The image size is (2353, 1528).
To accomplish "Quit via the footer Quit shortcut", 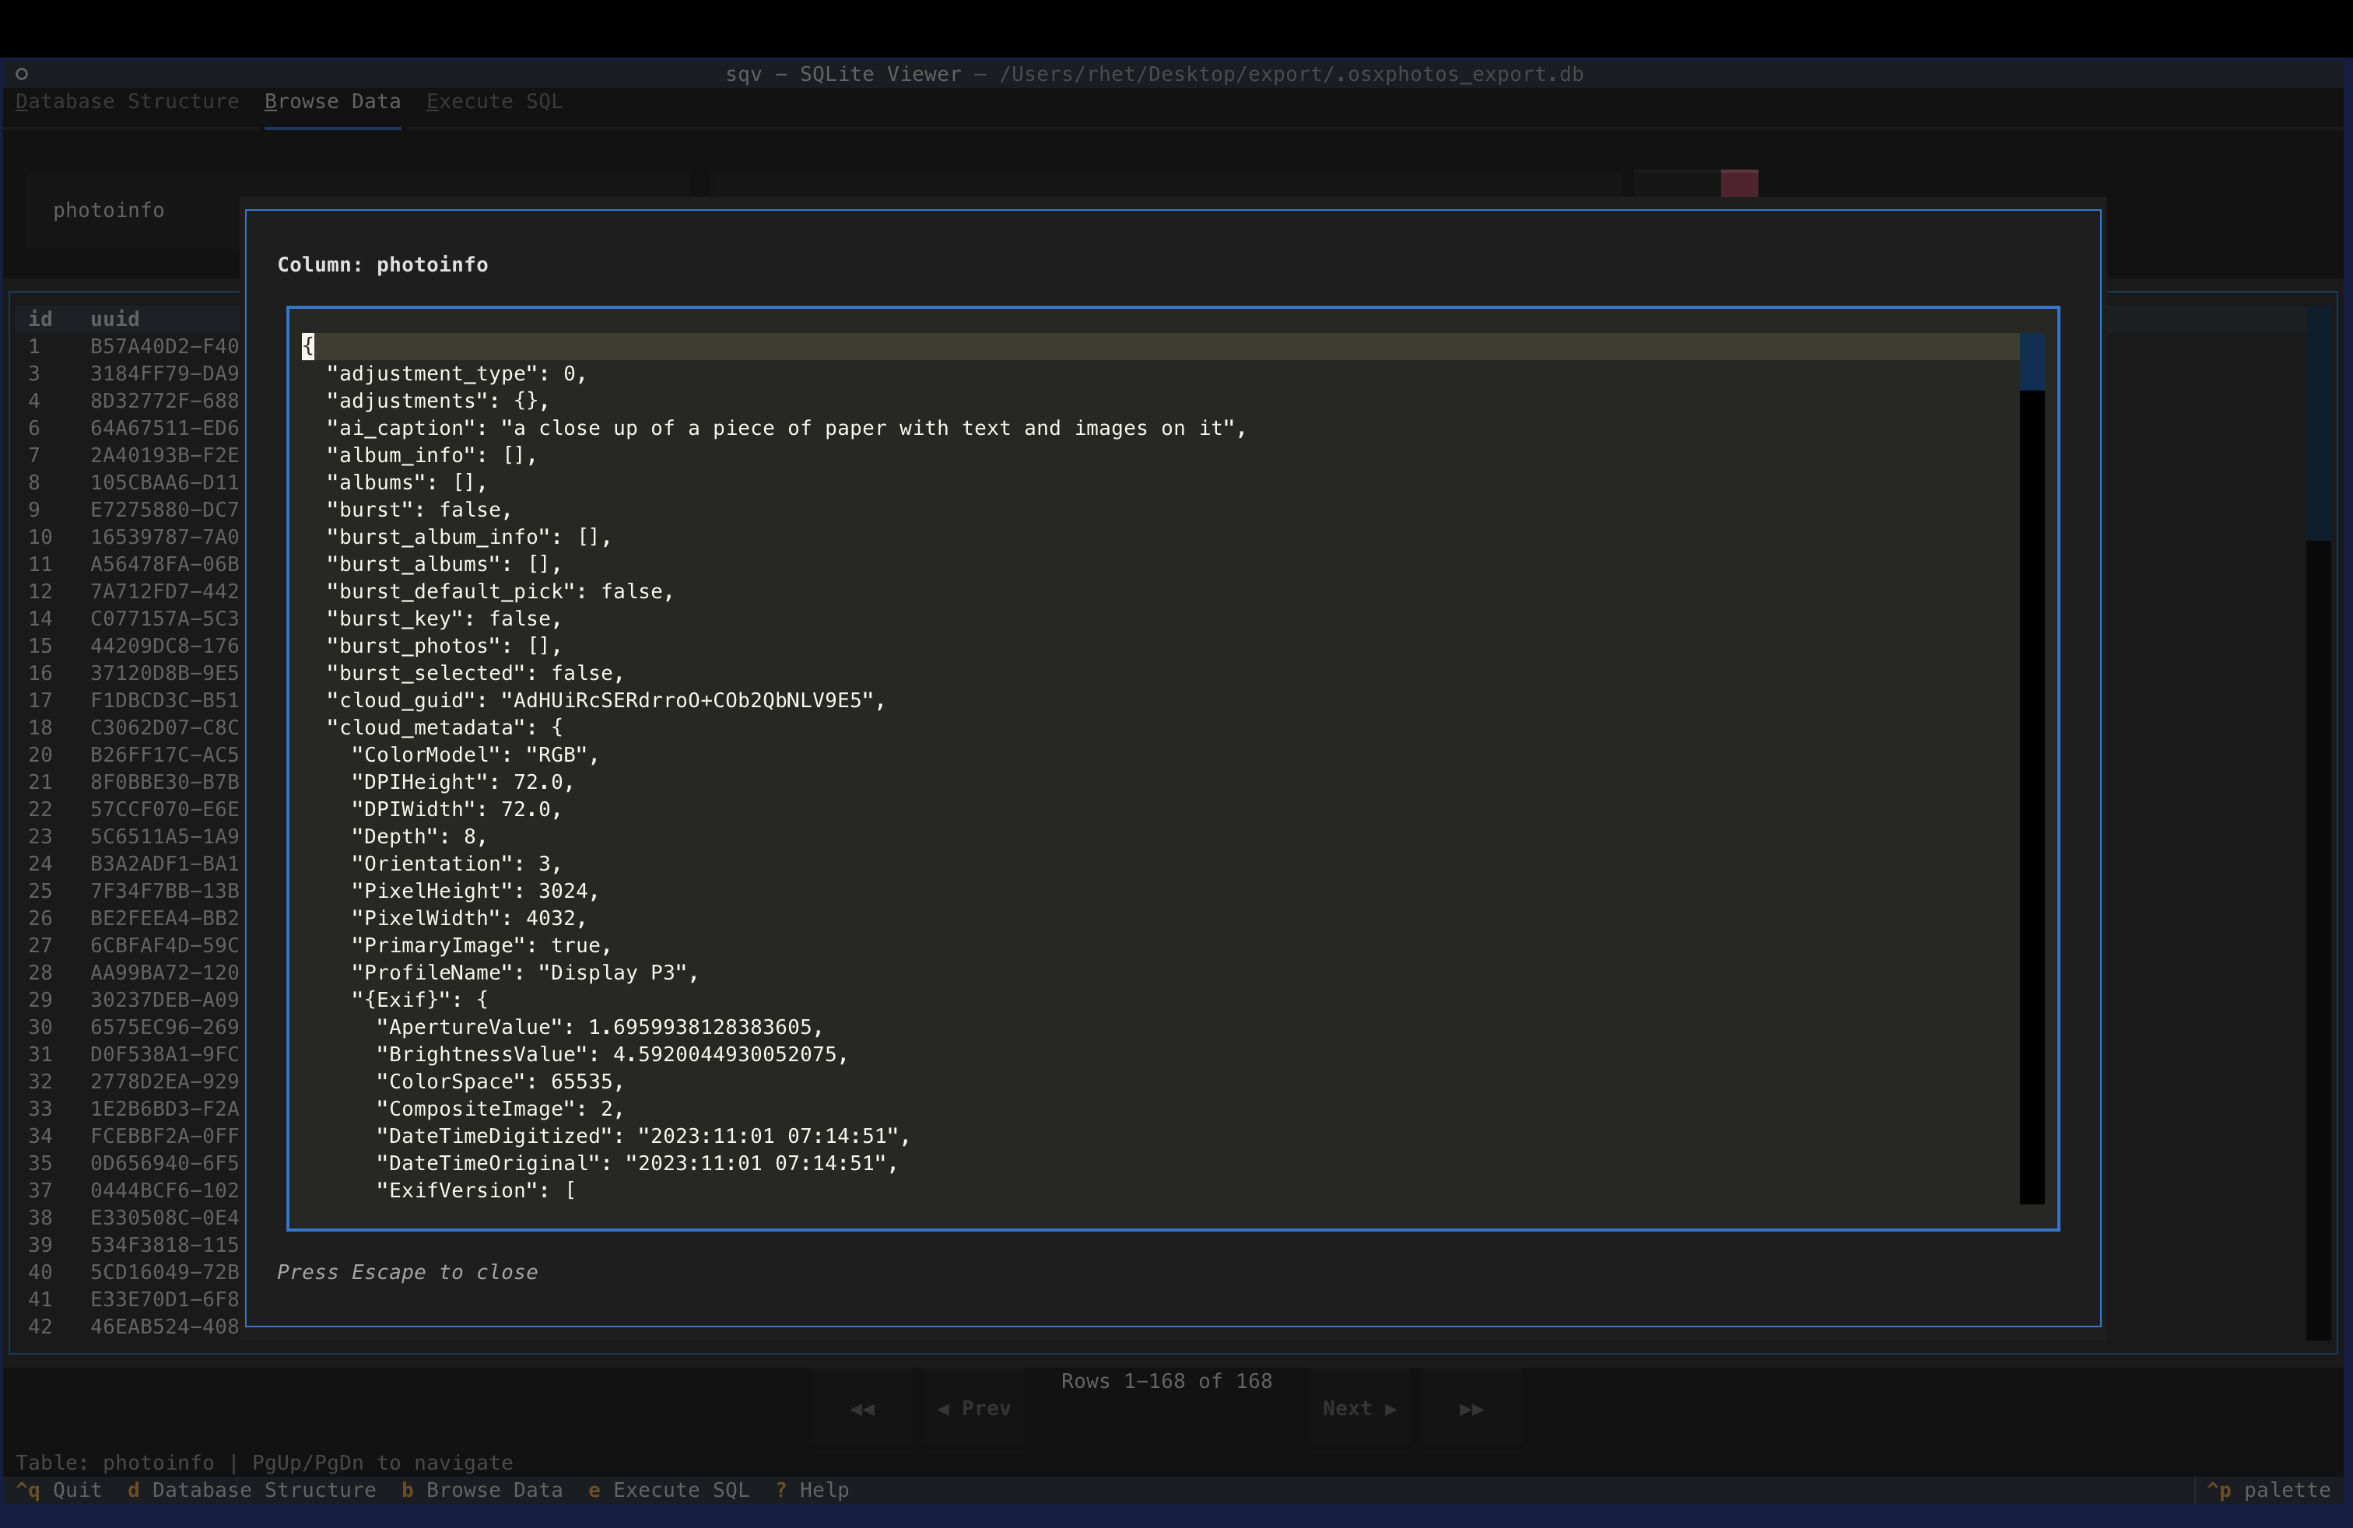I will tap(58, 1489).
